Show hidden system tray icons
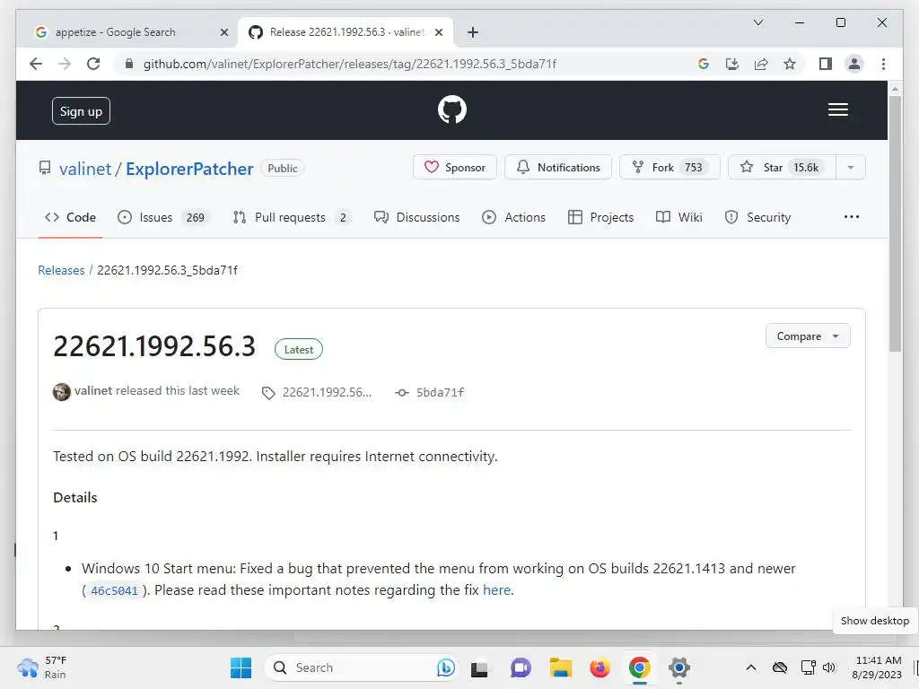The image size is (919, 689). pyautogui.click(x=751, y=667)
